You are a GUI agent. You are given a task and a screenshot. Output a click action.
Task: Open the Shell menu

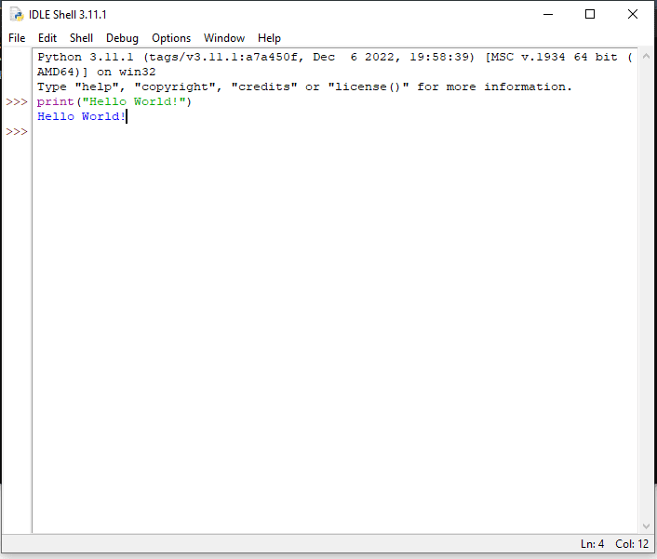[81, 38]
